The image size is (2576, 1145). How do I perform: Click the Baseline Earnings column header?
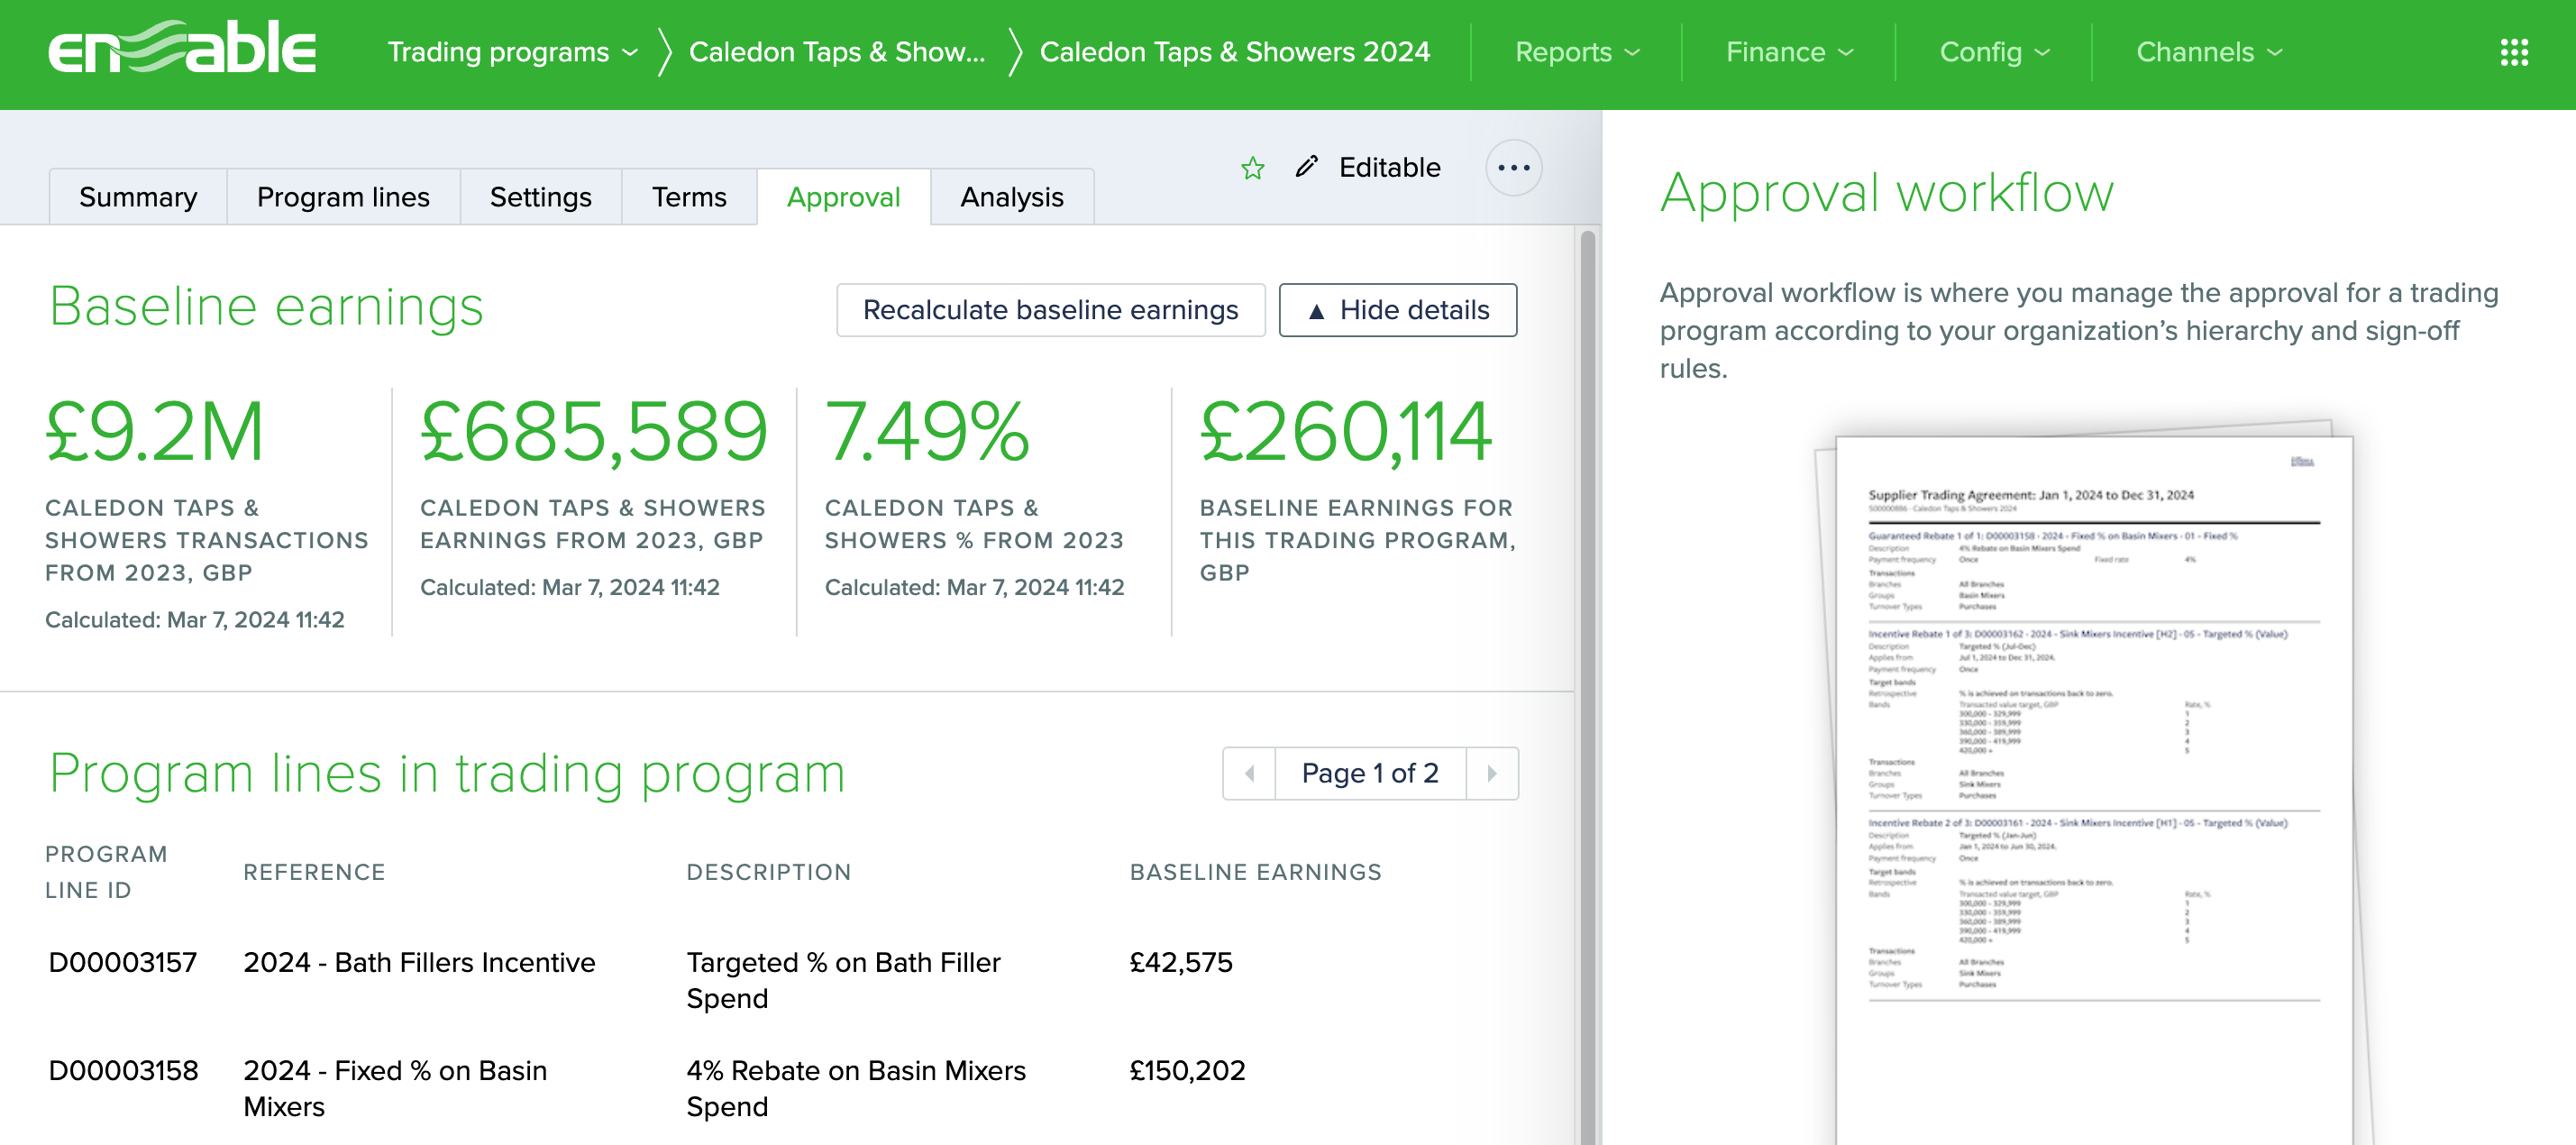[1255, 872]
